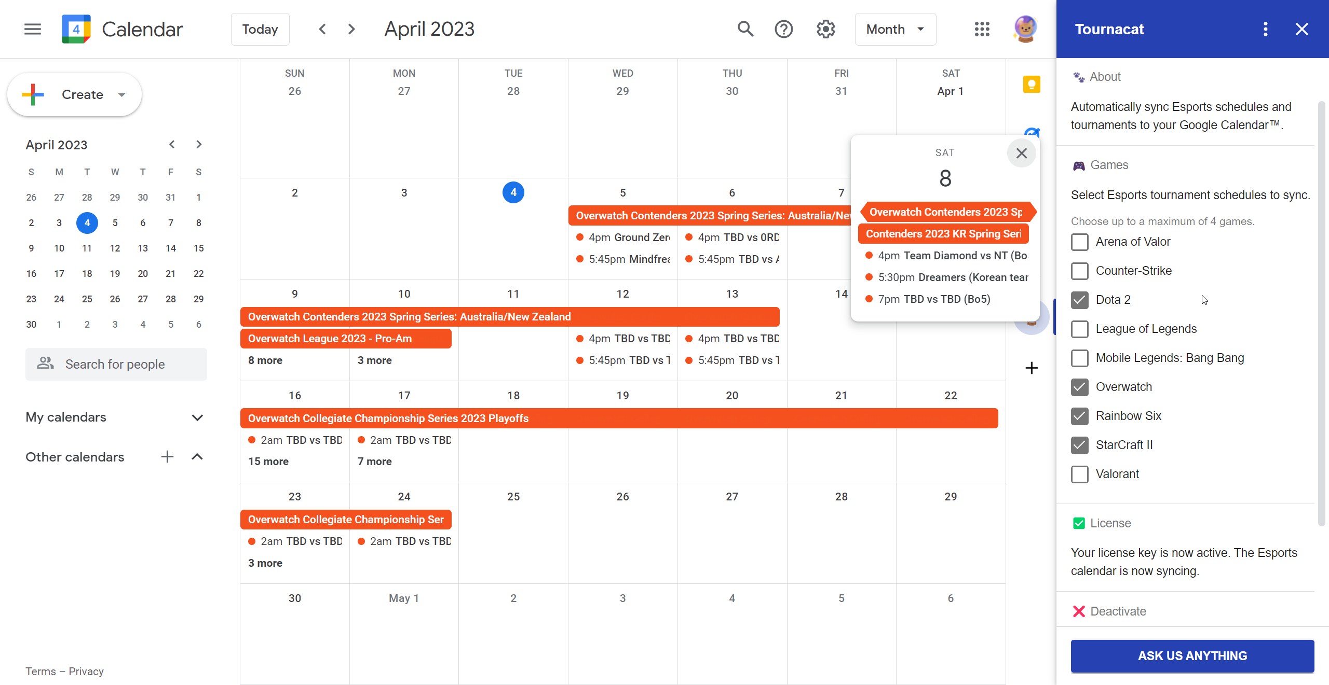The width and height of the screenshot is (1329, 685).
Task: Collapse the My calendars section
Action: [x=197, y=417]
